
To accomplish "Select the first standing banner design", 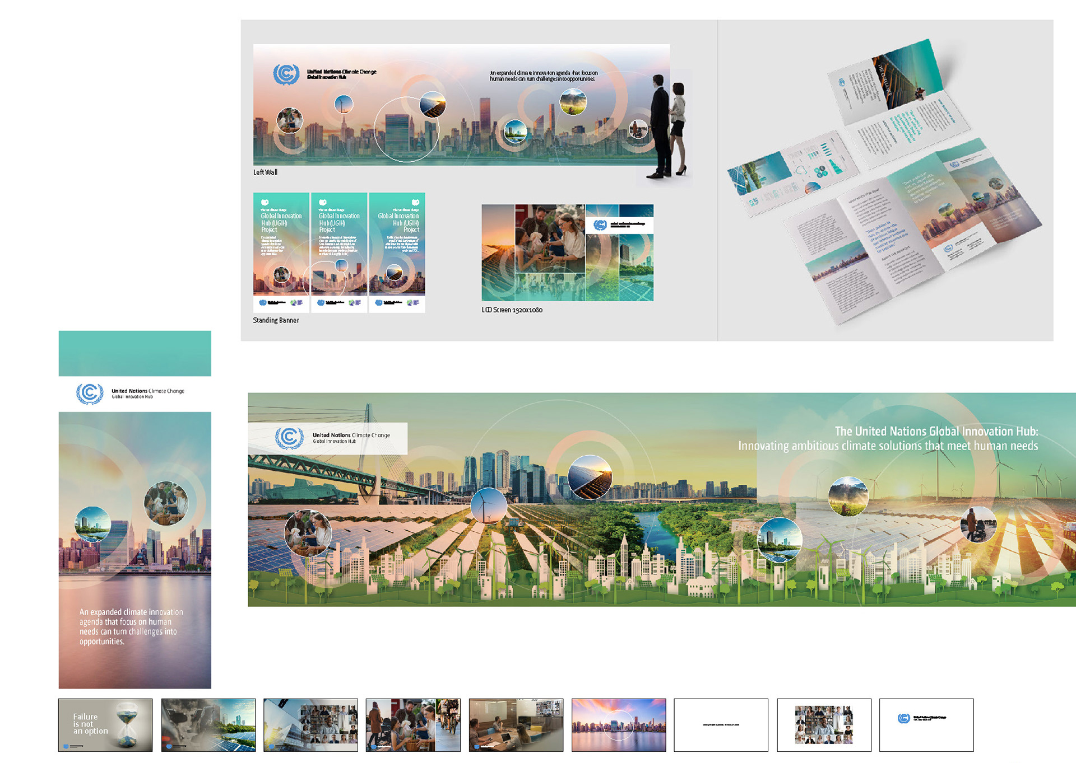I will [x=281, y=252].
